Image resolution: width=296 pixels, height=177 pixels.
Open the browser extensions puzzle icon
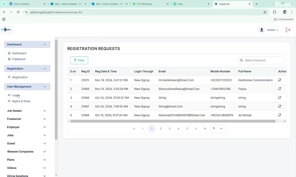click(275, 12)
